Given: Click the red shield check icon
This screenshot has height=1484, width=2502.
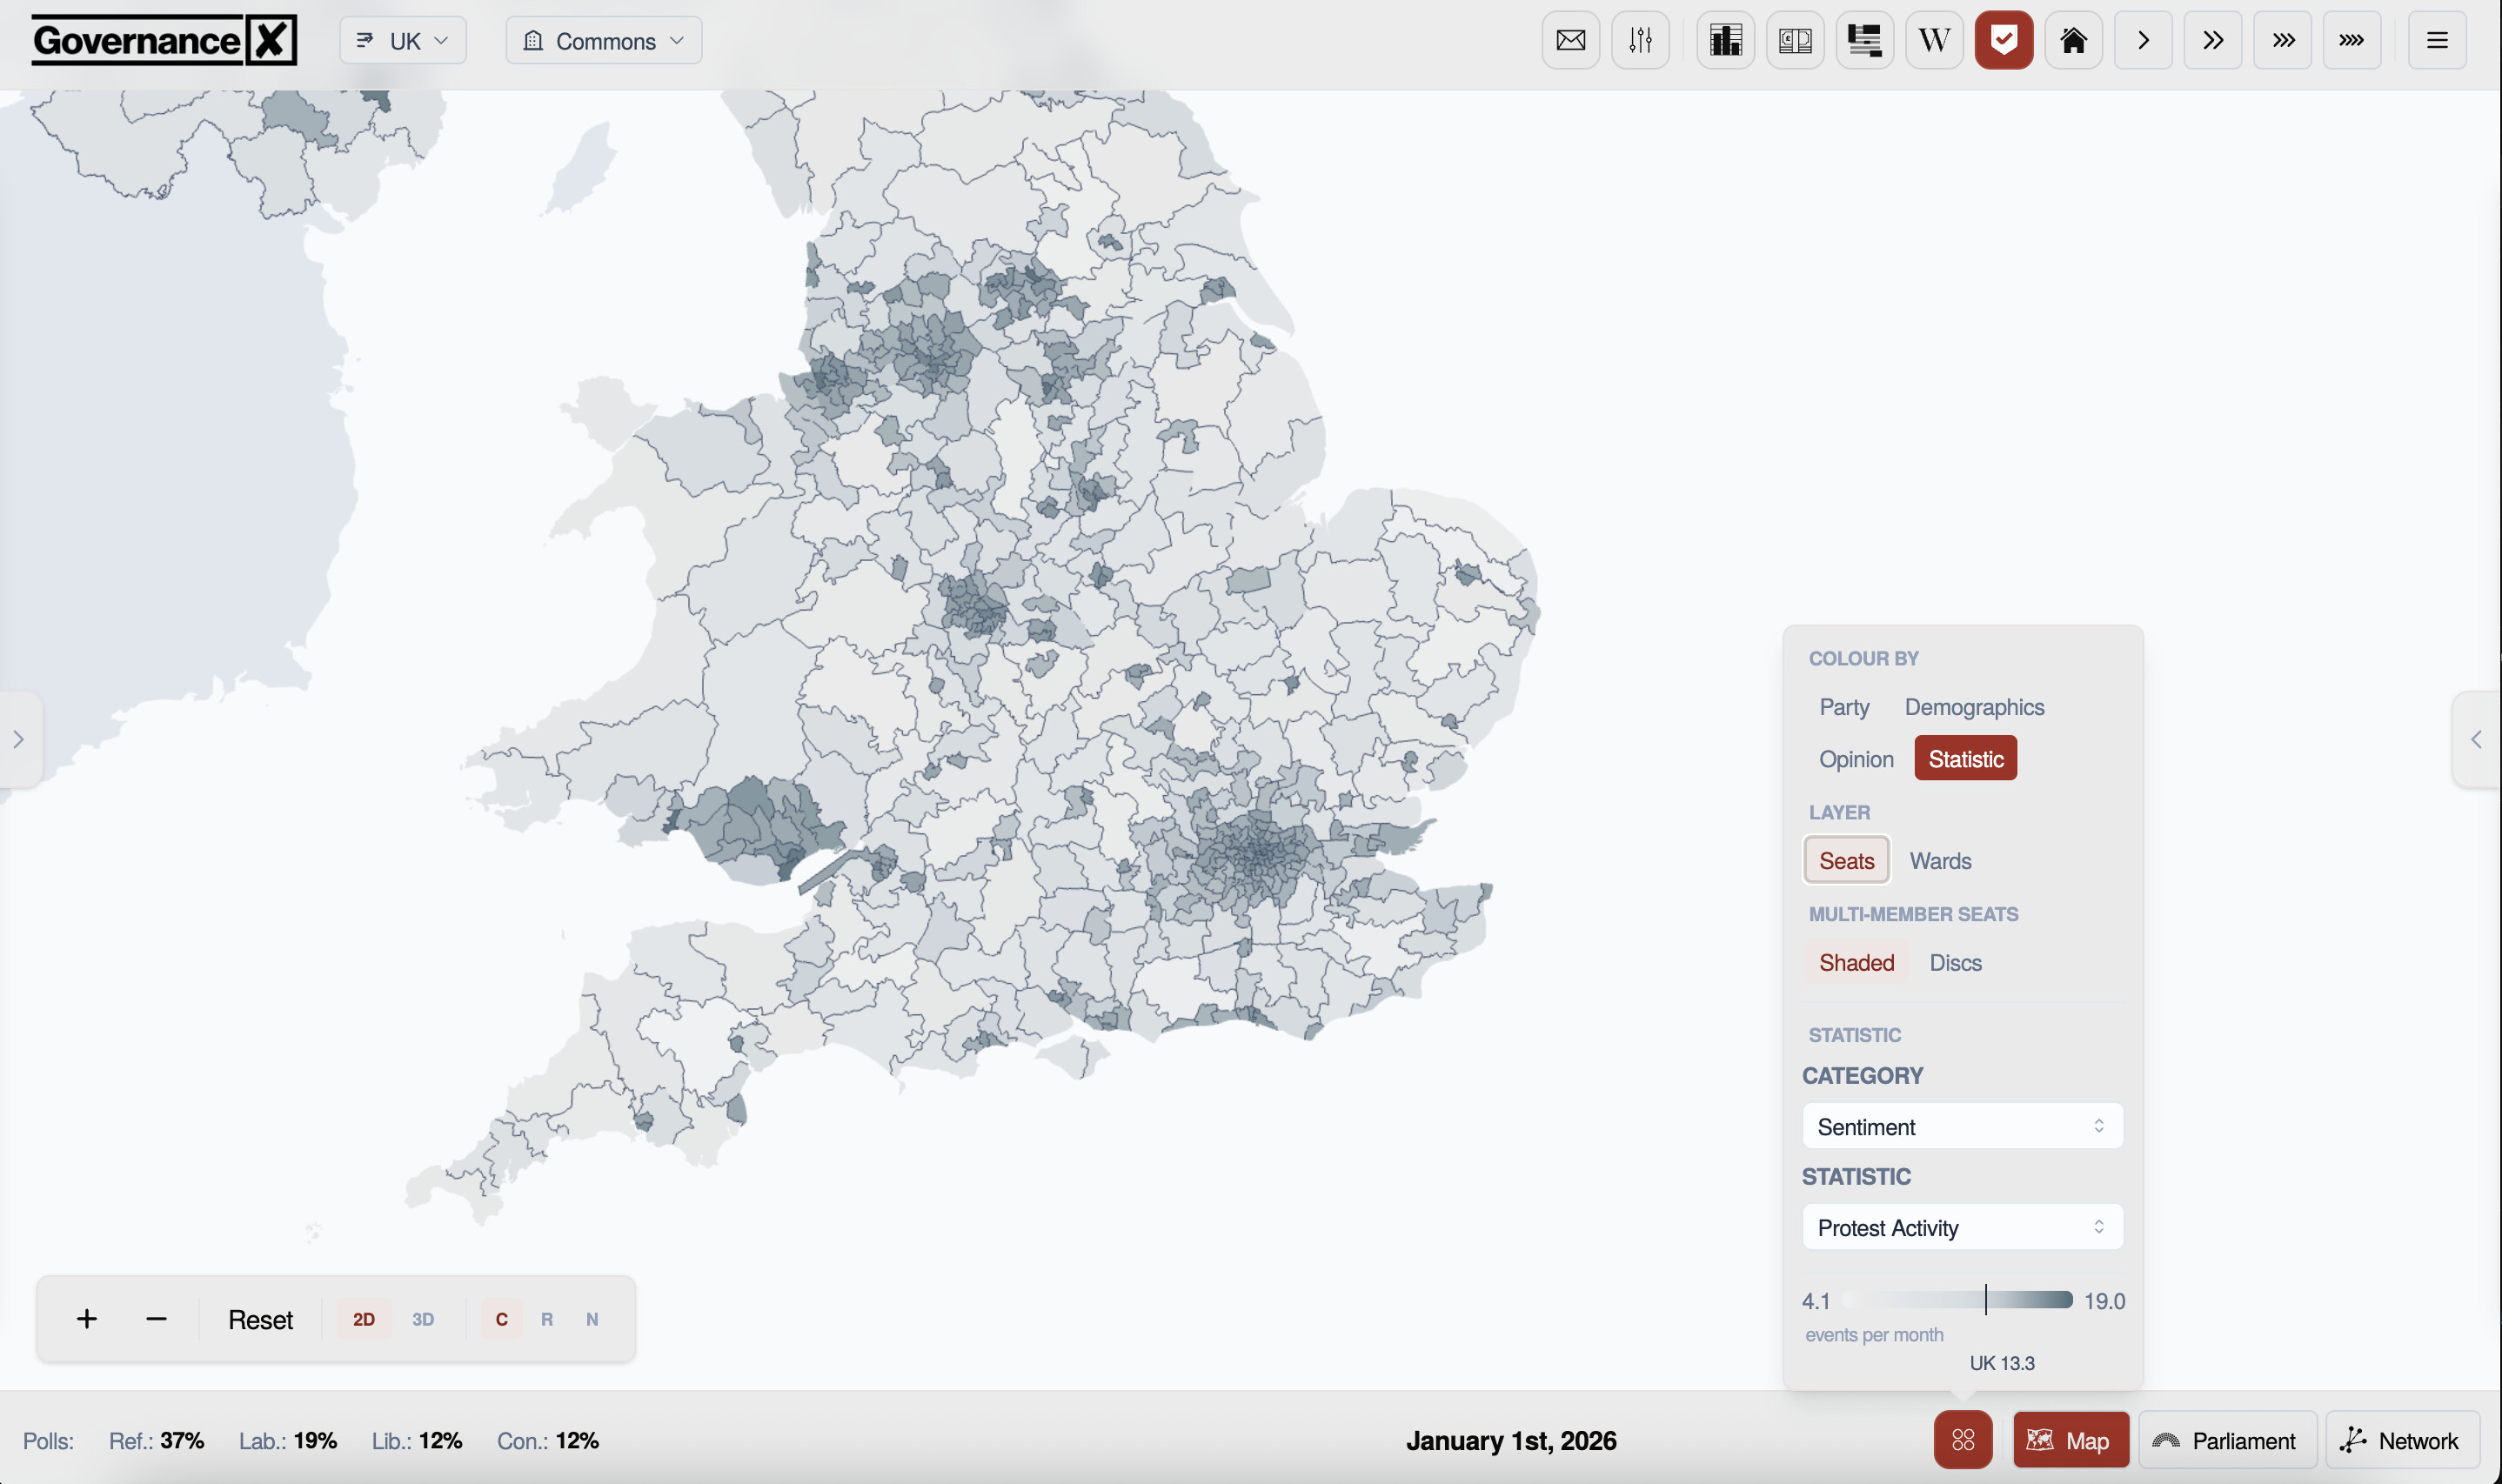Looking at the screenshot, I should tap(2004, 41).
